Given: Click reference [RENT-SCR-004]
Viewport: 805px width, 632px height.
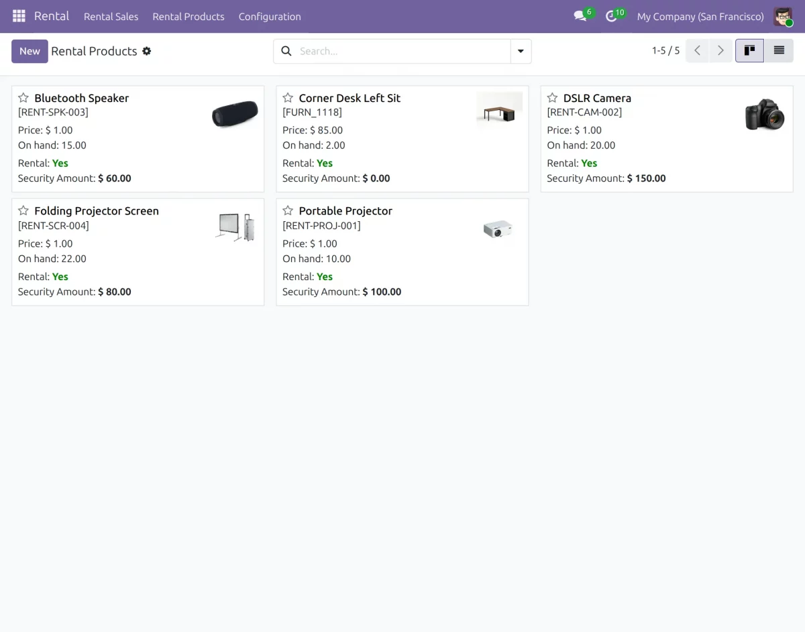Looking at the screenshot, I should tap(54, 225).
